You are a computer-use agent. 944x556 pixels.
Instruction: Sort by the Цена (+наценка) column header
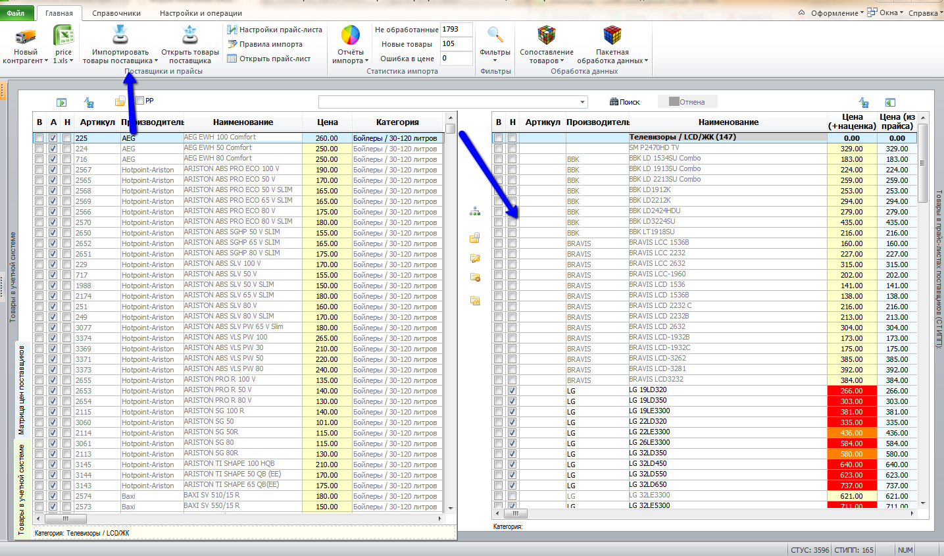(x=852, y=122)
